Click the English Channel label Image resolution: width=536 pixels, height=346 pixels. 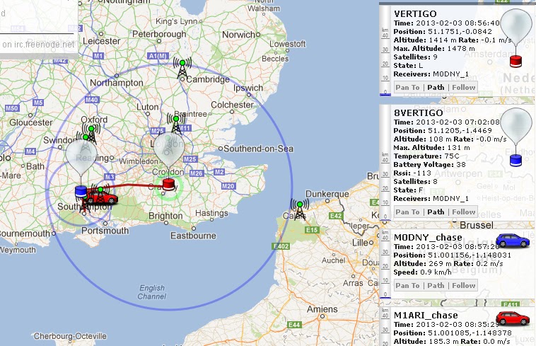click(152, 292)
